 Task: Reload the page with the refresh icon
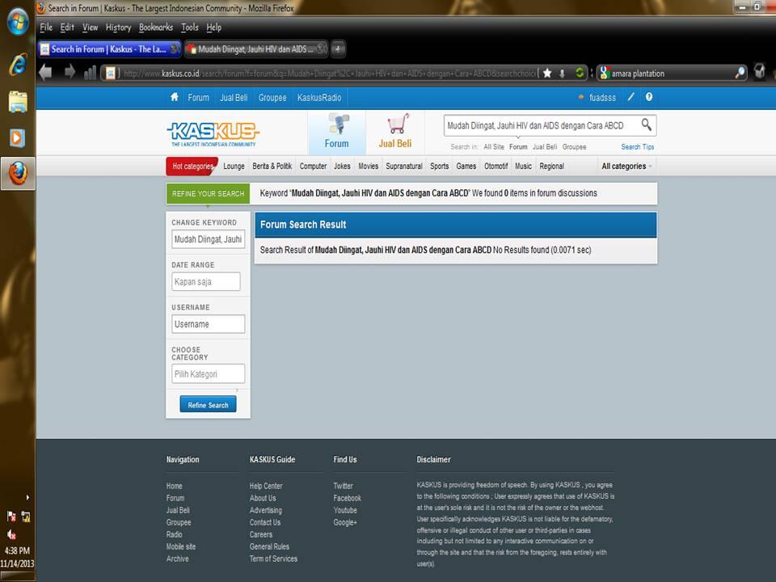point(579,74)
